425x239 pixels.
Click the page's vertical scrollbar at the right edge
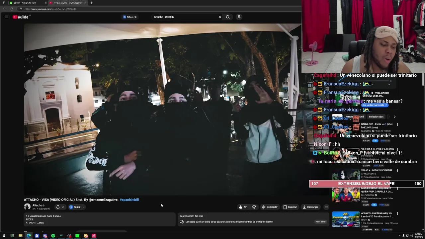(x=423, y=80)
